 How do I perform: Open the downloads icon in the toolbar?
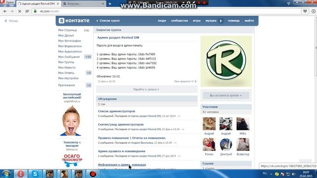[314, 11]
